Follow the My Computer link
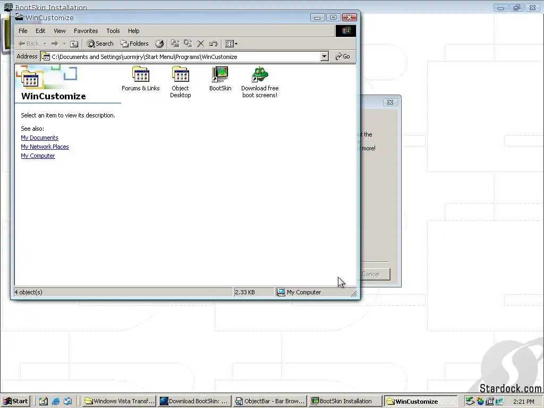The image size is (544, 408). [38, 156]
